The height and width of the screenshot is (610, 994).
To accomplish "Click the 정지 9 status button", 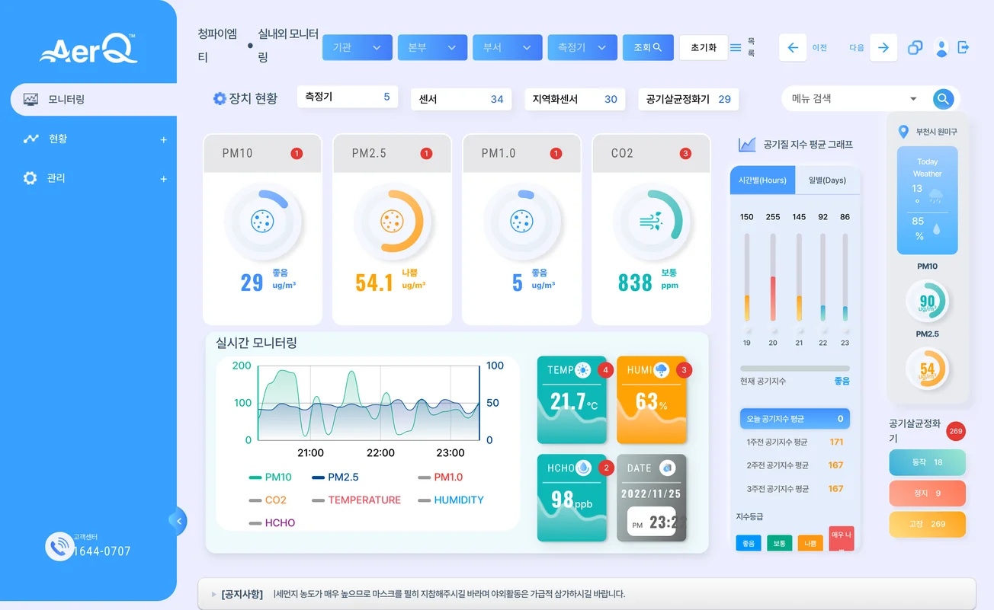I will (928, 493).
